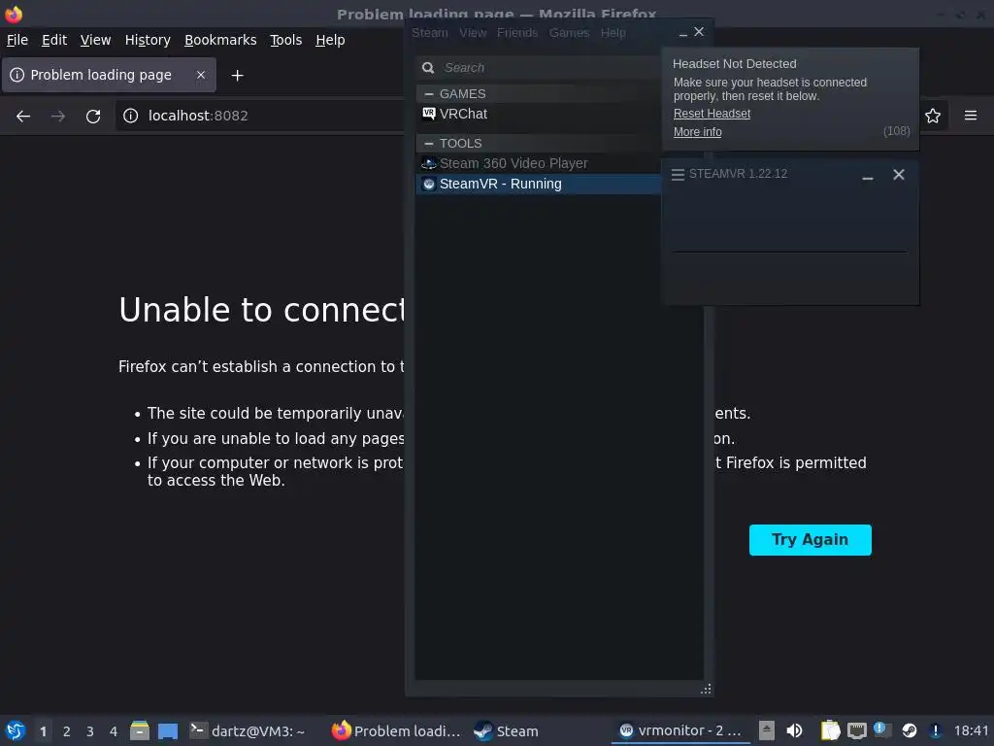Click the show desktop icon in the taskbar
The image size is (994, 746).
[167, 730]
